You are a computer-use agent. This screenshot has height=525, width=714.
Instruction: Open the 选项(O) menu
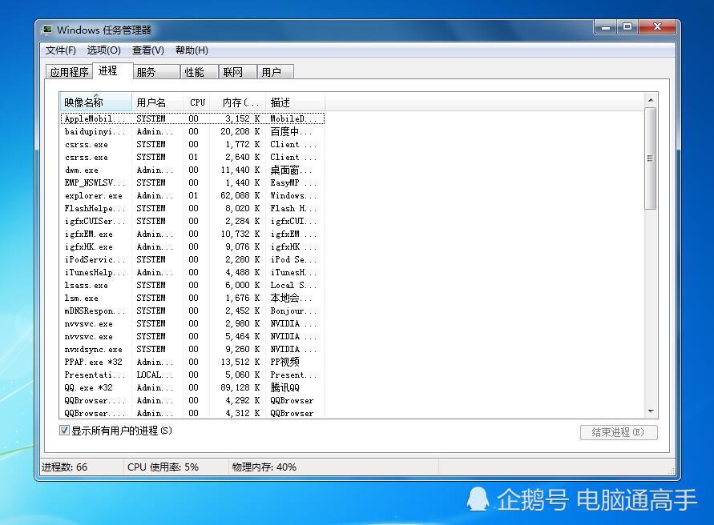point(104,50)
